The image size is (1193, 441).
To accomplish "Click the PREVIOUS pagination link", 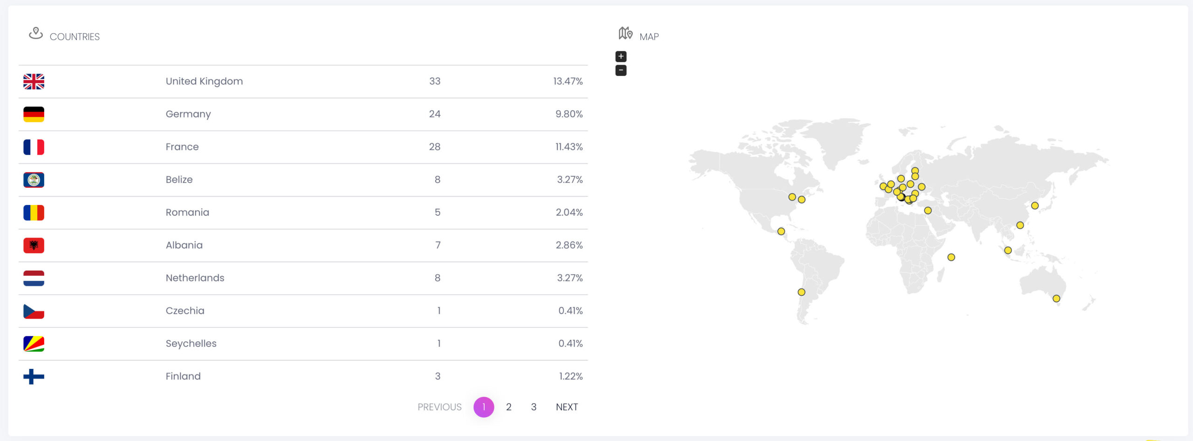I will pos(439,407).
